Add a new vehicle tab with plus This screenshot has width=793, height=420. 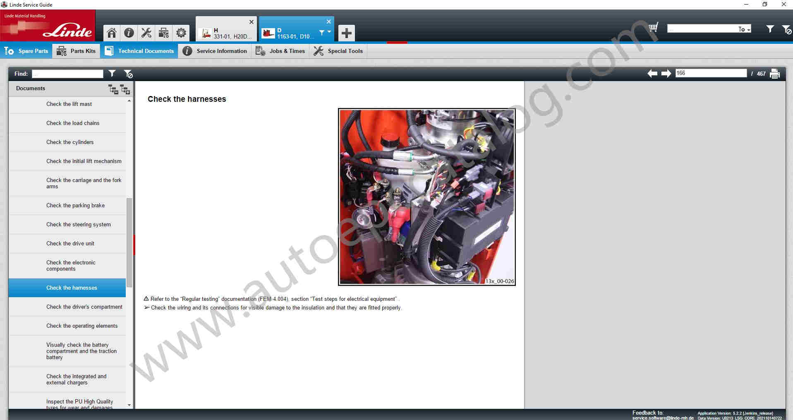(347, 33)
